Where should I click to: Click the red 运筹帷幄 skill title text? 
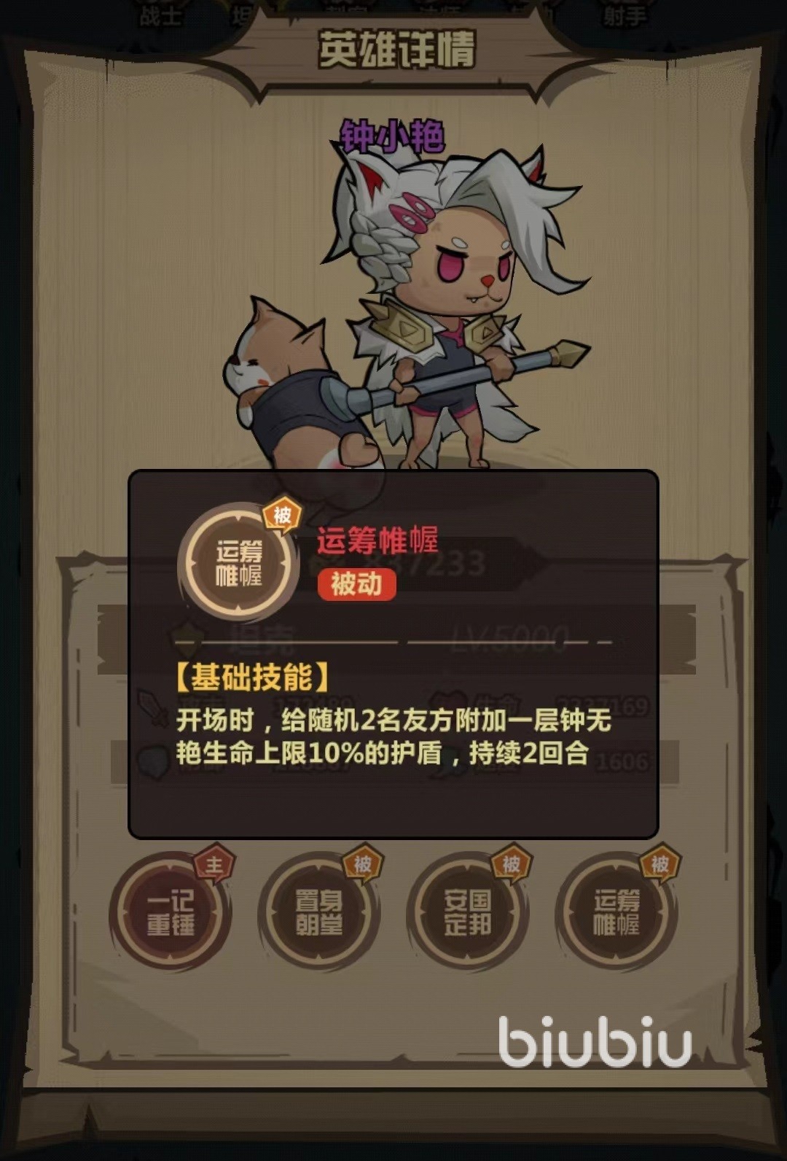(x=377, y=540)
